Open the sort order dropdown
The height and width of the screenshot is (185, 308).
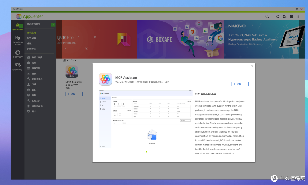tap(73, 60)
